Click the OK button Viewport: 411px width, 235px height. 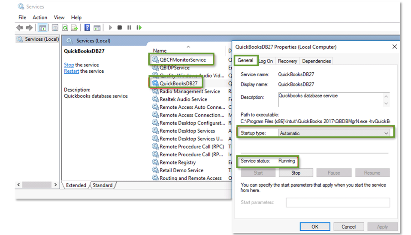[x=315, y=226]
